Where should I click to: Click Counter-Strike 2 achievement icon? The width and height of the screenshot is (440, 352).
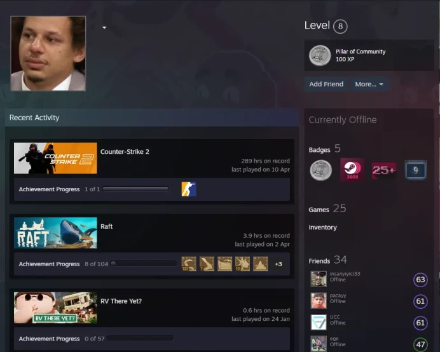coord(189,189)
